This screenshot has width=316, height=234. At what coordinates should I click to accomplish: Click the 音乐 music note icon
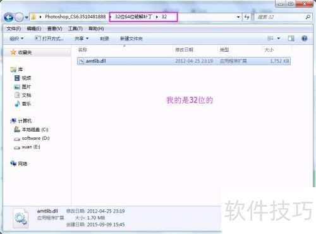[17, 104]
